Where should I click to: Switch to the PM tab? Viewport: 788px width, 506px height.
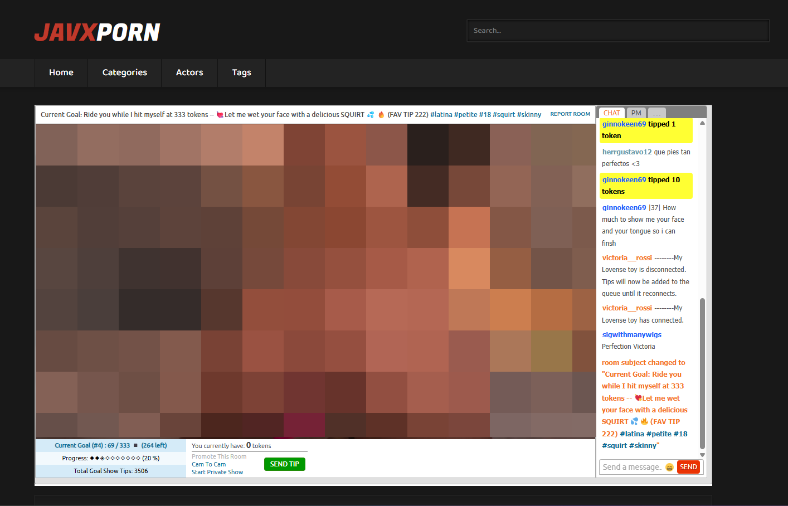636,113
